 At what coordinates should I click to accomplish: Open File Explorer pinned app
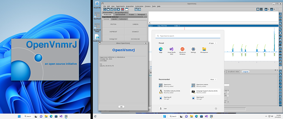[x=204, y=50]
